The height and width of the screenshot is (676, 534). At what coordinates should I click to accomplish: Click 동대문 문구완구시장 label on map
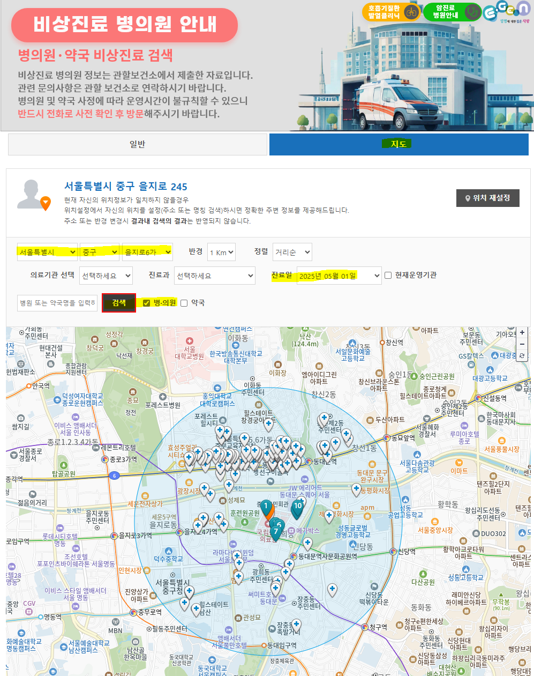click(x=372, y=477)
